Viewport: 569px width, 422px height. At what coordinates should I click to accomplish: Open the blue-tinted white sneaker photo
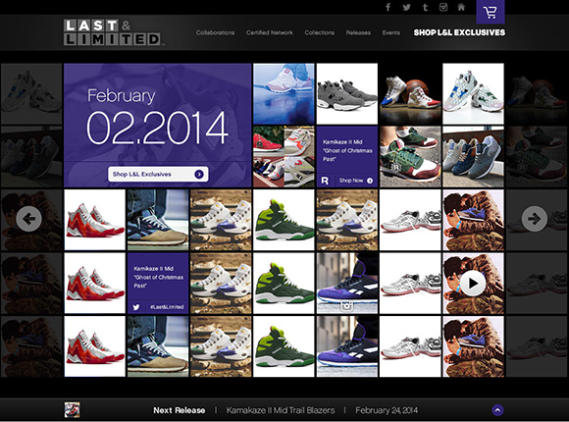(284, 93)
